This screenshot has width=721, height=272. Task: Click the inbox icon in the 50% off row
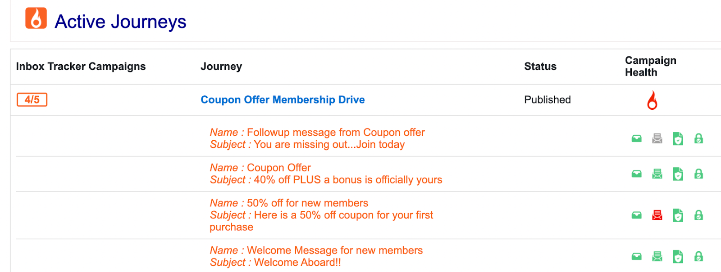pyautogui.click(x=636, y=215)
